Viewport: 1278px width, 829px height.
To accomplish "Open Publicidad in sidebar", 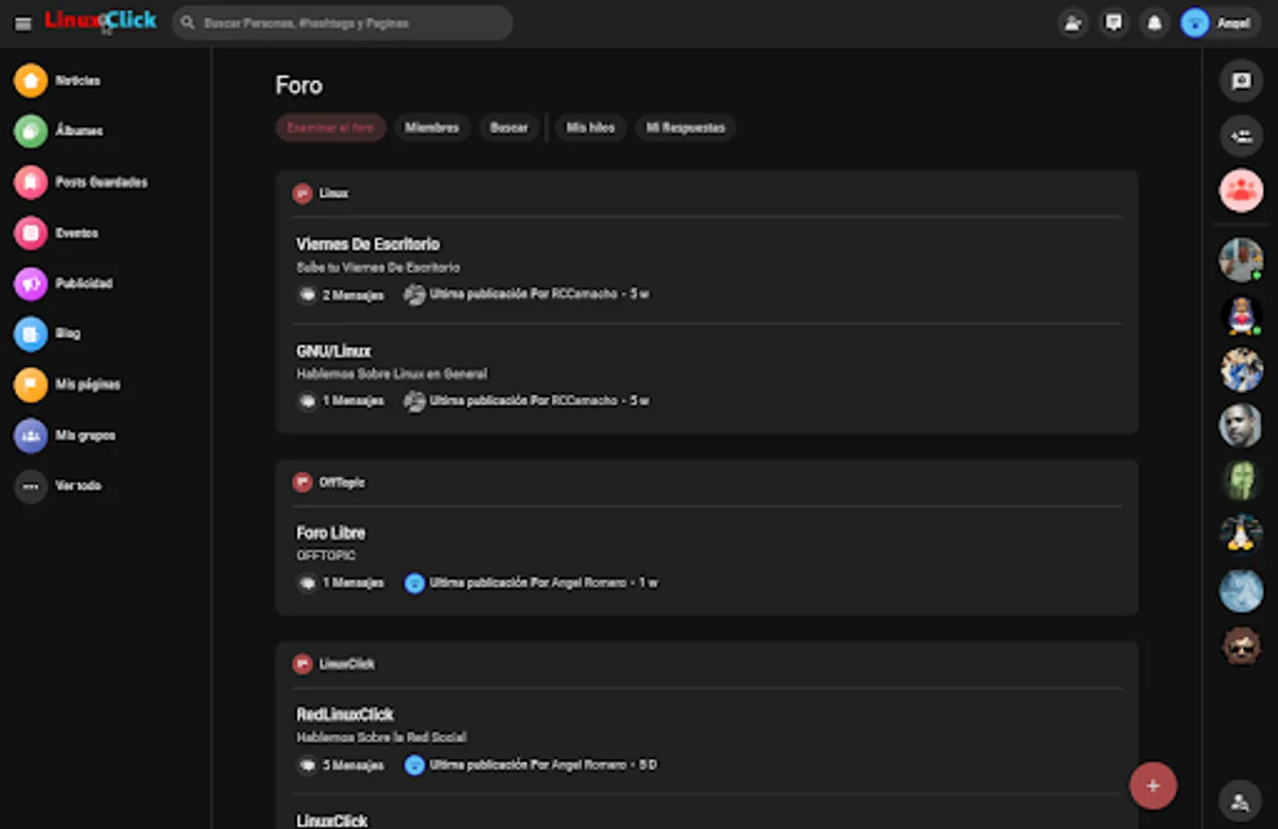I will click(63, 284).
